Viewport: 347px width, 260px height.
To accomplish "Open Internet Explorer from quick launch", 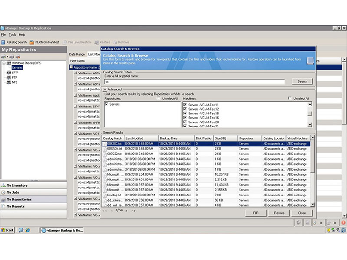I will [28, 230].
